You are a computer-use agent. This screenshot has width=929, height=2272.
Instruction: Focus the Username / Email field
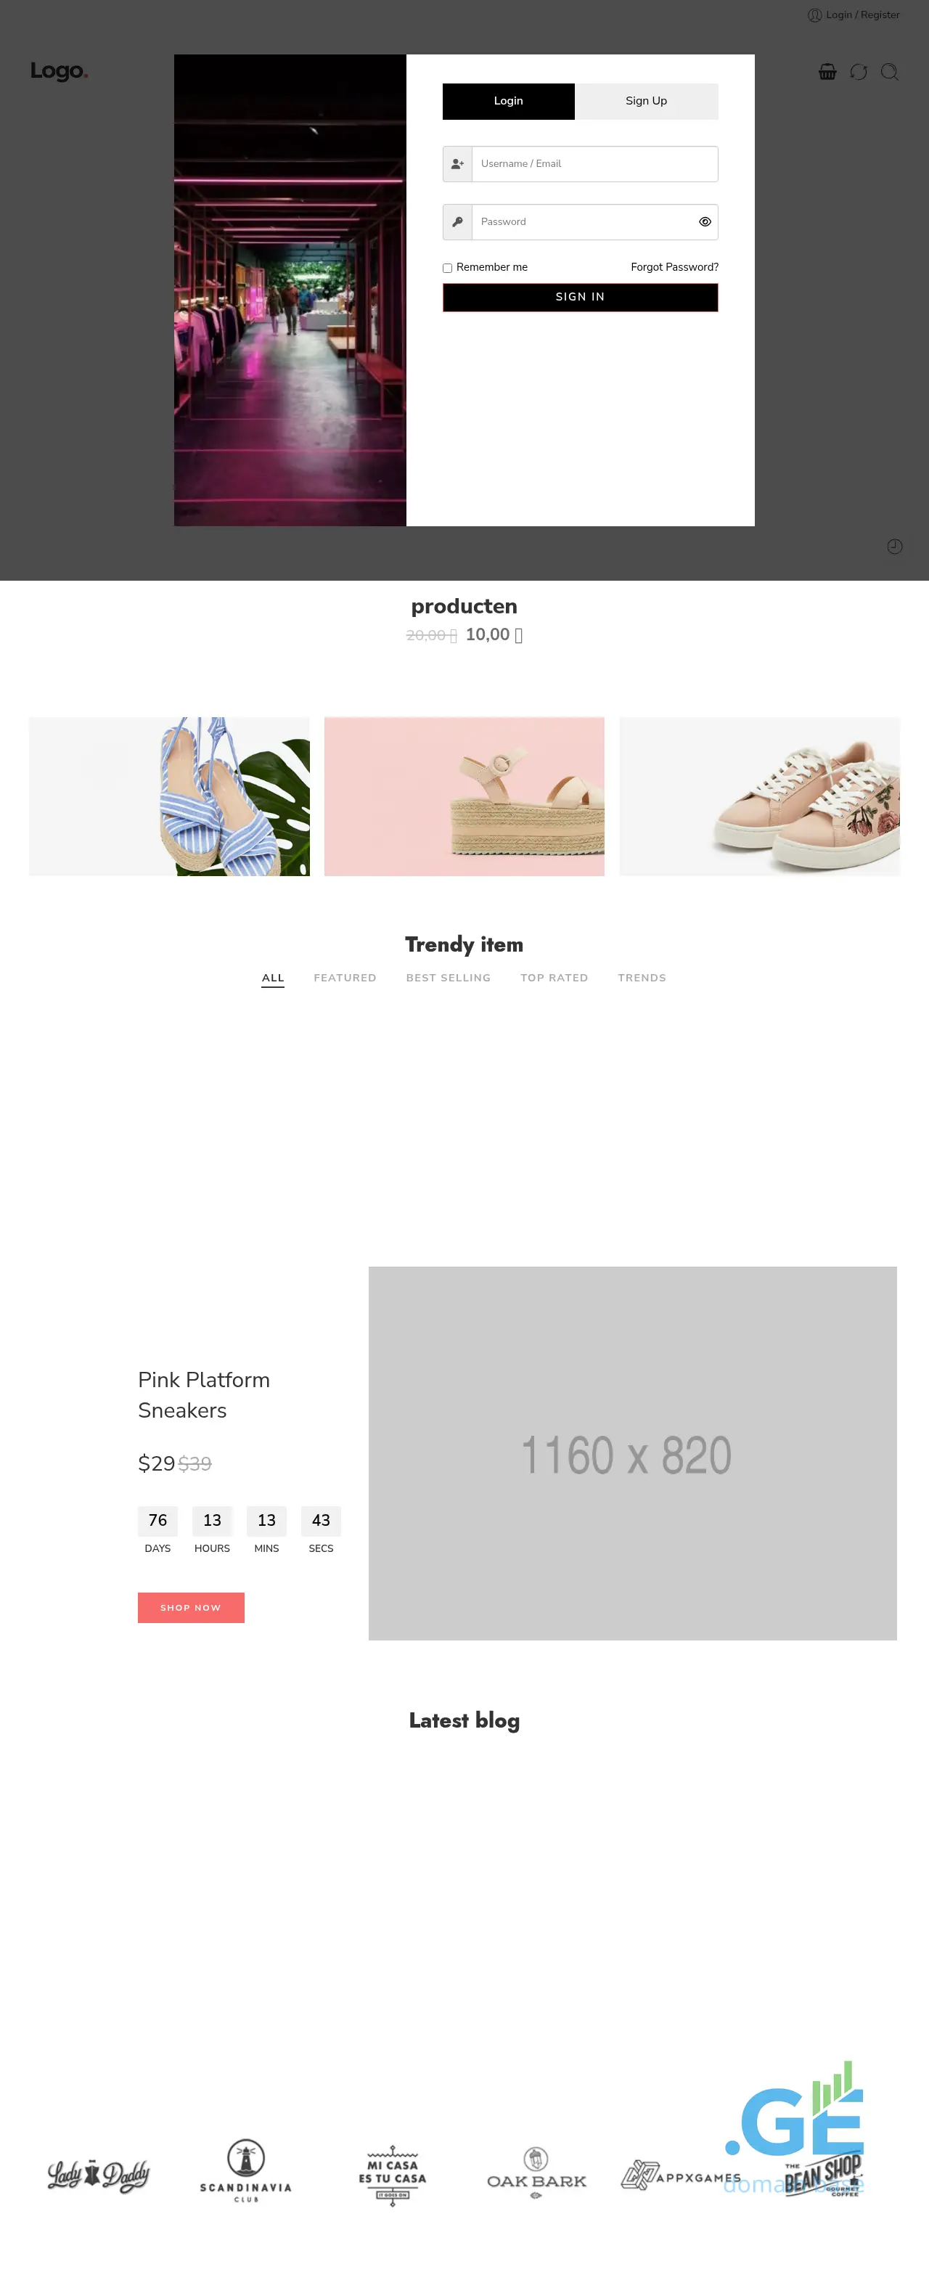tap(594, 164)
